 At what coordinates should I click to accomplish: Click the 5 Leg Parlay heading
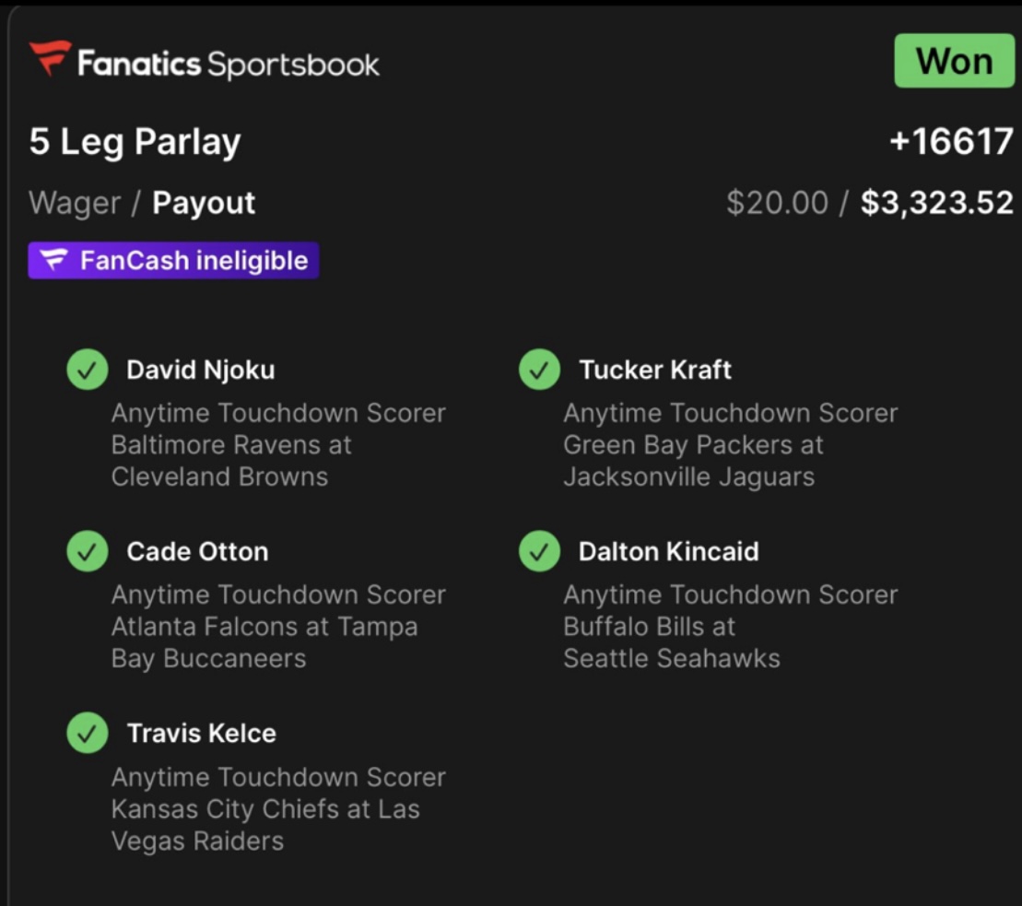pyautogui.click(x=135, y=142)
